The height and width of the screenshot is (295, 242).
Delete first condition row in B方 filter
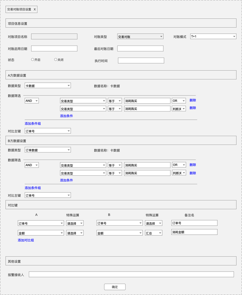pyautogui.click(x=192, y=165)
